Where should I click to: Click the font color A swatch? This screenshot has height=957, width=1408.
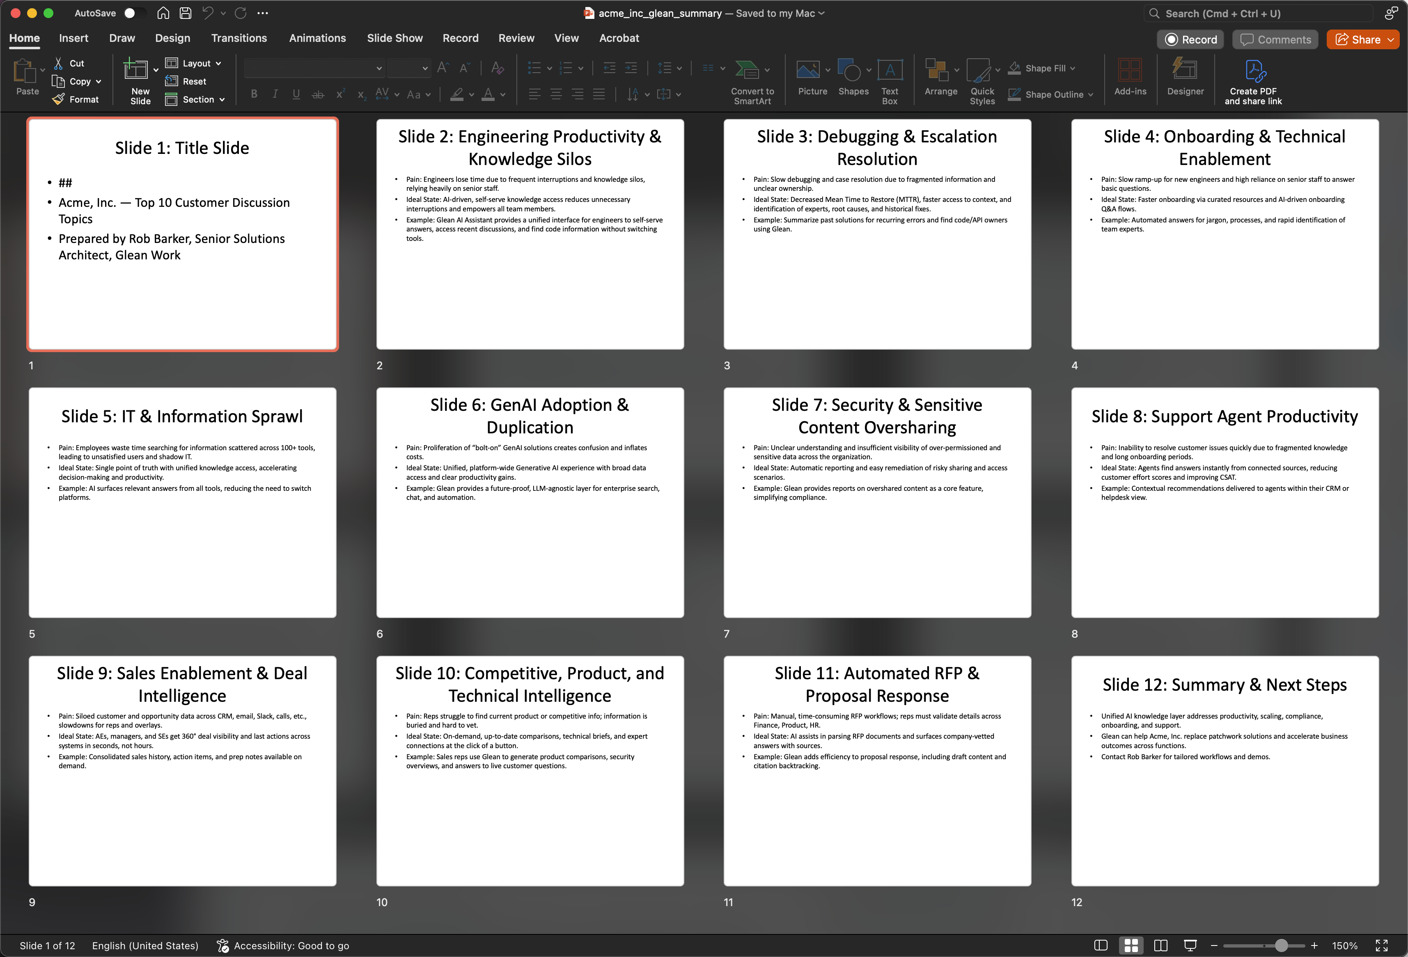[488, 94]
